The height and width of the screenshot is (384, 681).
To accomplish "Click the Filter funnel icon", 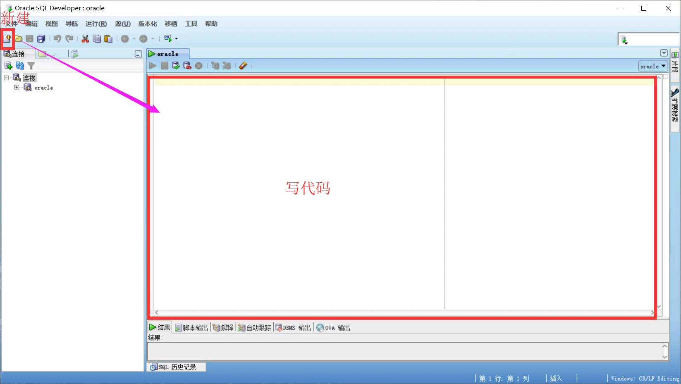I will click(31, 65).
